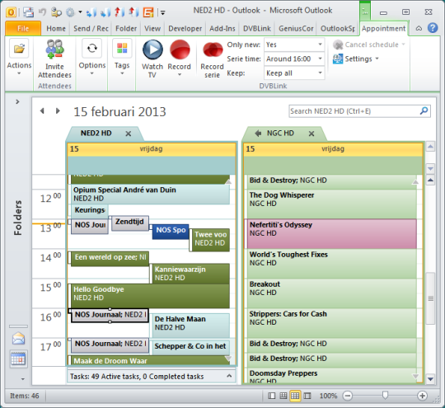Click the Settings icon in DVBLink group
The height and width of the screenshot is (408, 445).
[x=338, y=59]
